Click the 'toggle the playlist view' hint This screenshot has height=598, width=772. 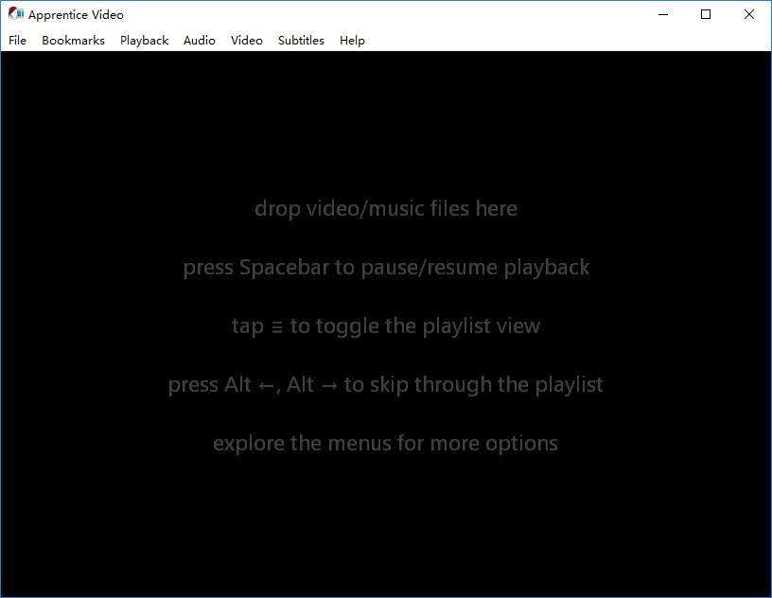385,326
